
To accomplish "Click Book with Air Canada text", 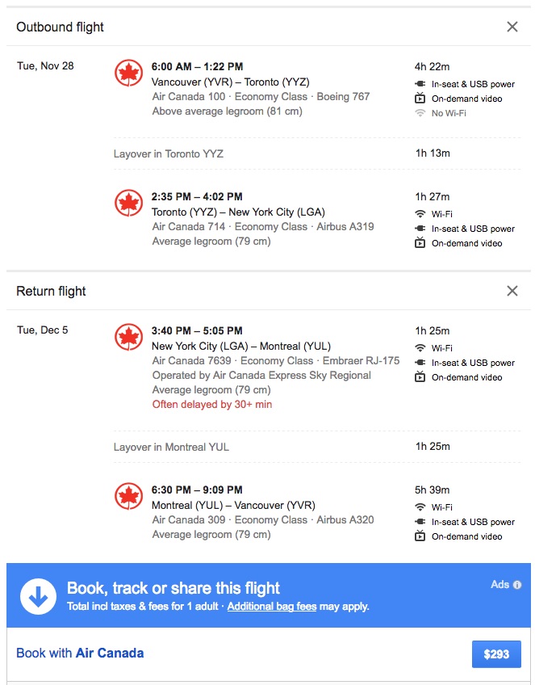I will 80,653.
